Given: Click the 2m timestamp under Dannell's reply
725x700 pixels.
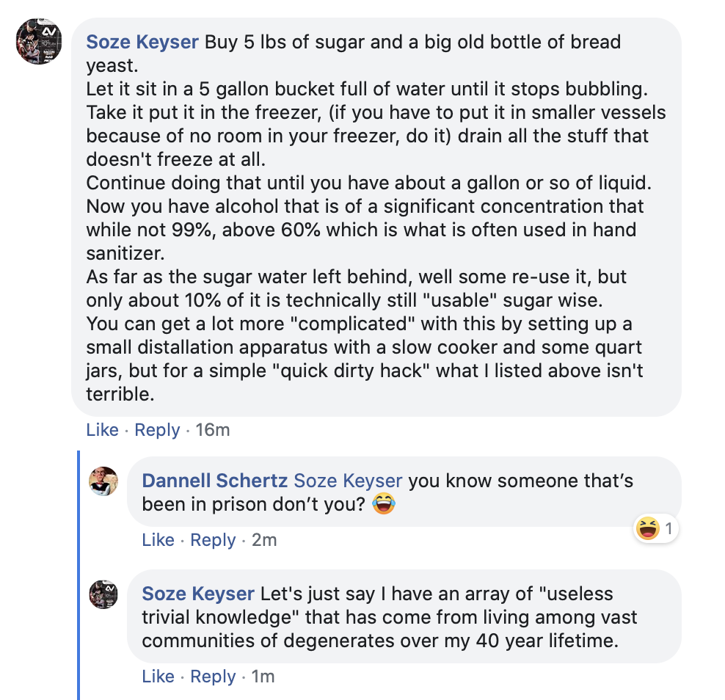Looking at the screenshot, I should [264, 540].
